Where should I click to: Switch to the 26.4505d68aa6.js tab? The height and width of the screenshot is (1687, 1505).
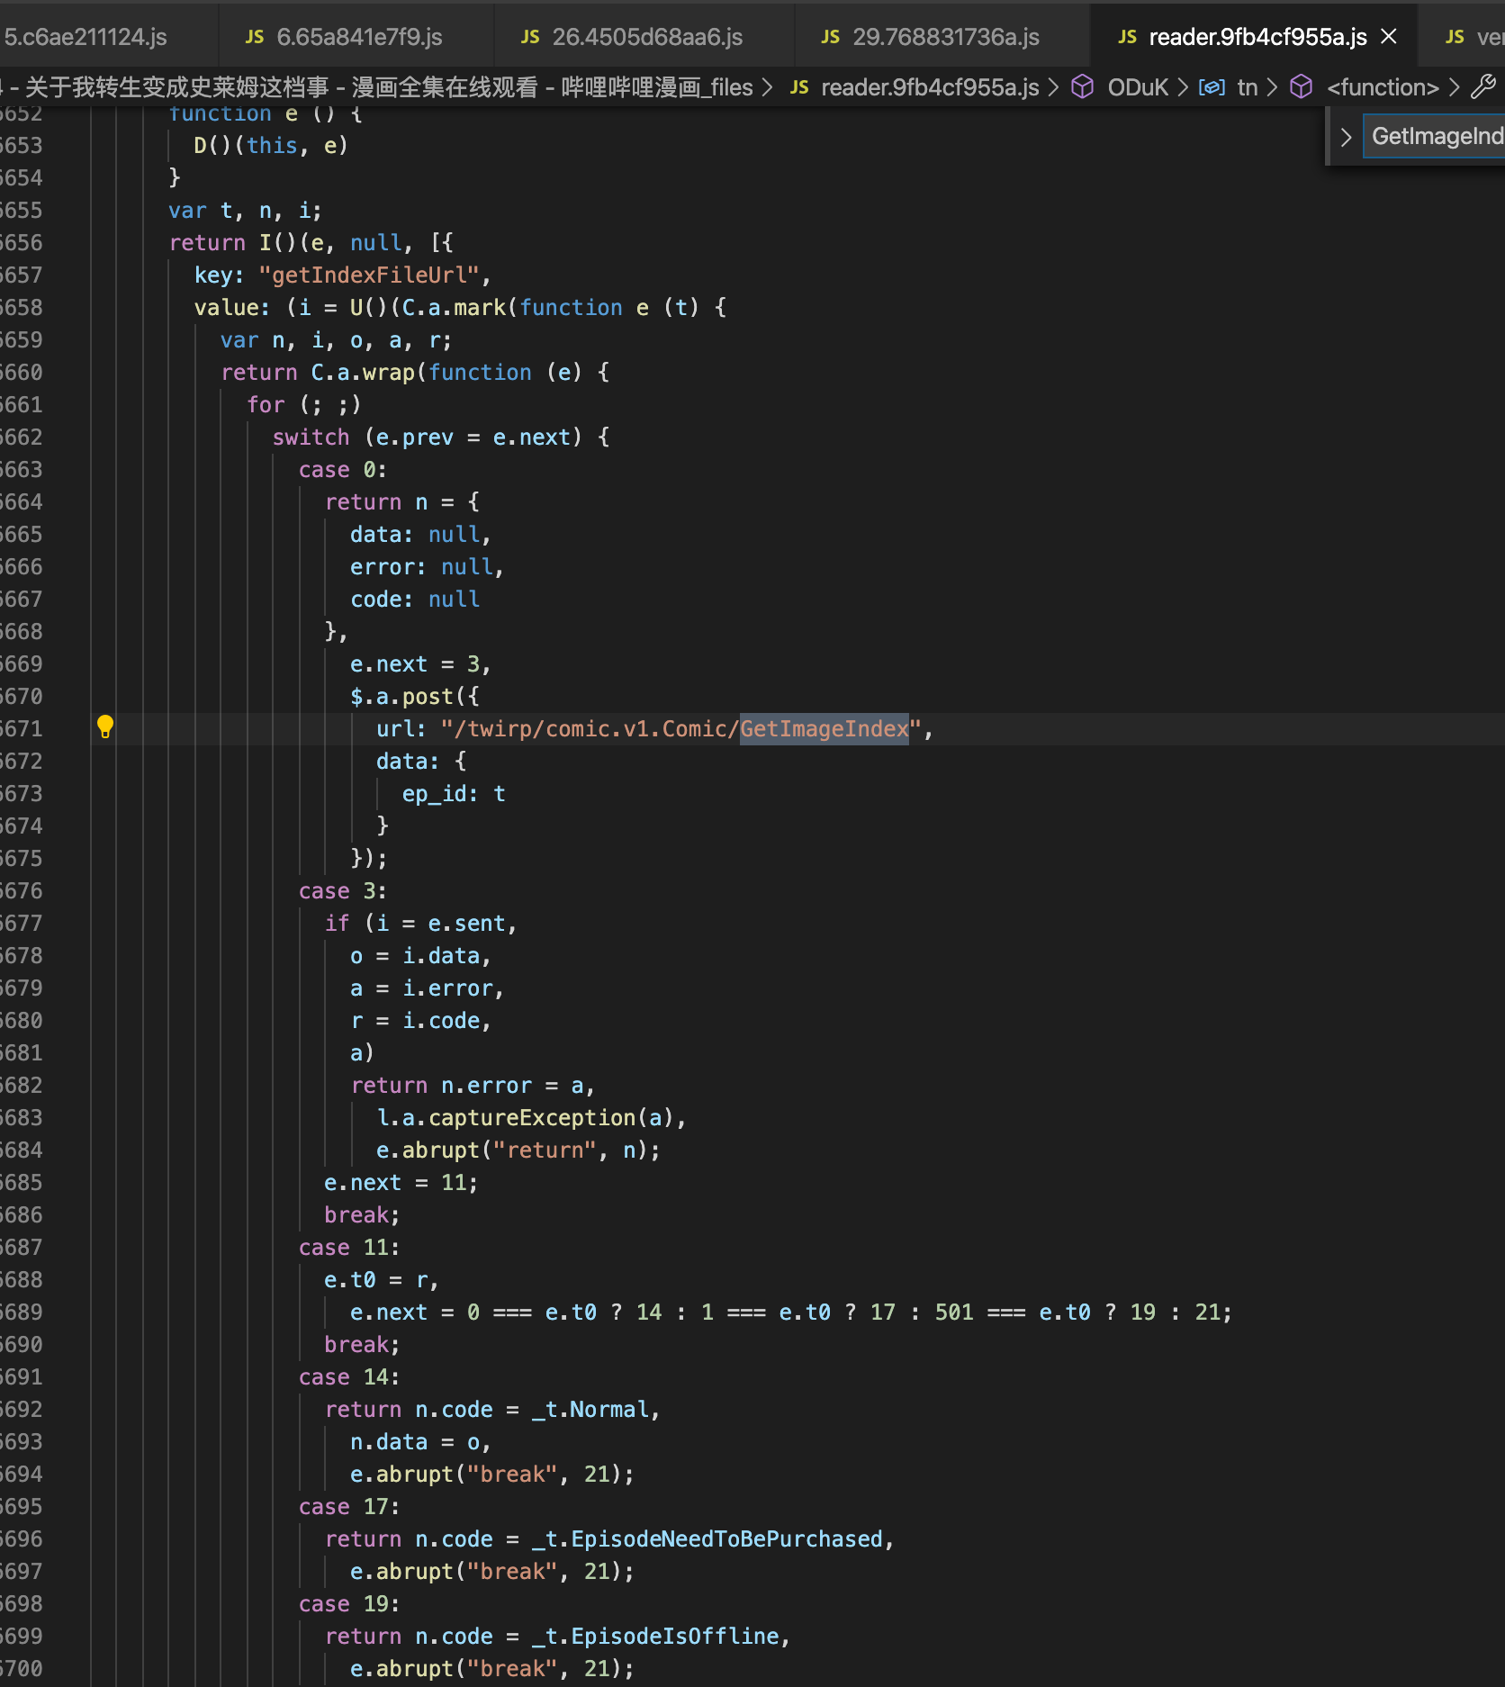(x=644, y=37)
